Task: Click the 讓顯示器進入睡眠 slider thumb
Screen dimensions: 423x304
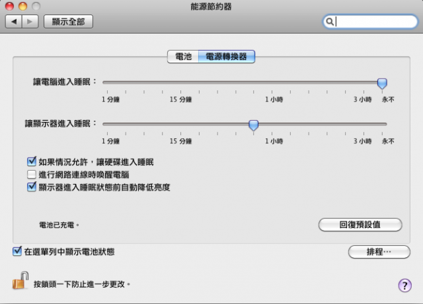Action: point(253,125)
